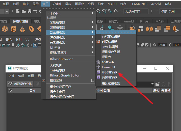Click the new scene file icon

pyautogui.click(x=18, y=11)
